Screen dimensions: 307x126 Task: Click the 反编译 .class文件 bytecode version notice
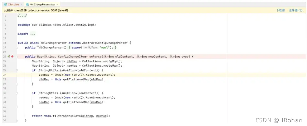pyautogui.click(x=36, y=10)
